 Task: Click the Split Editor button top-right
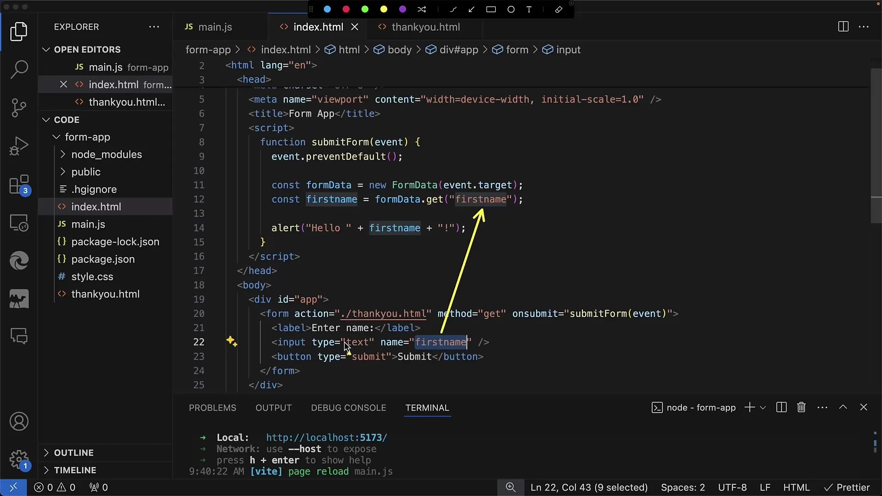[x=844, y=27]
